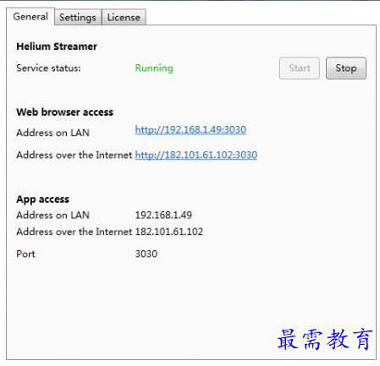This screenshot has width=380, height=366.
Task: Click Address over the Internet label under App access
Action: 74,232
